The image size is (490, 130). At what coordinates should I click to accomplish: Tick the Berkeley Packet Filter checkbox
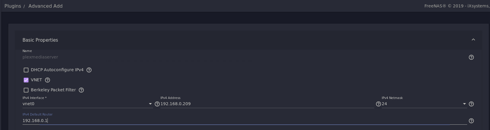tap(26, 90)
